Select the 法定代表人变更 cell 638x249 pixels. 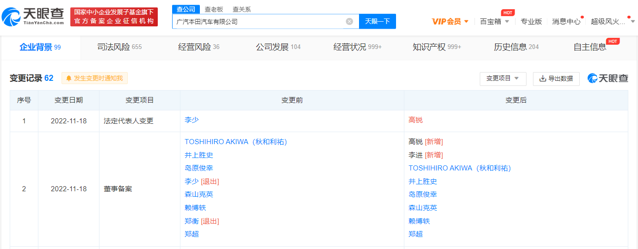pos(140,121)
